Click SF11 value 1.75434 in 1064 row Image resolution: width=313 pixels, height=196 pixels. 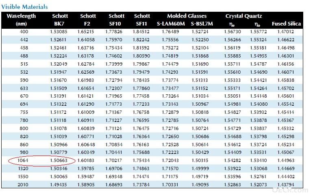tap(141, 160)
